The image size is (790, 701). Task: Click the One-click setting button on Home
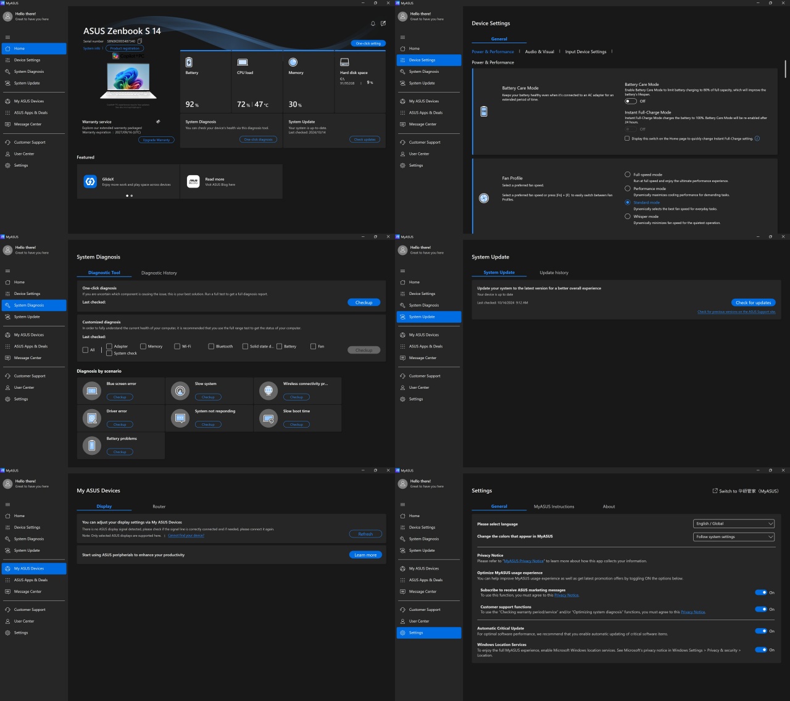(x=368, y=43)
